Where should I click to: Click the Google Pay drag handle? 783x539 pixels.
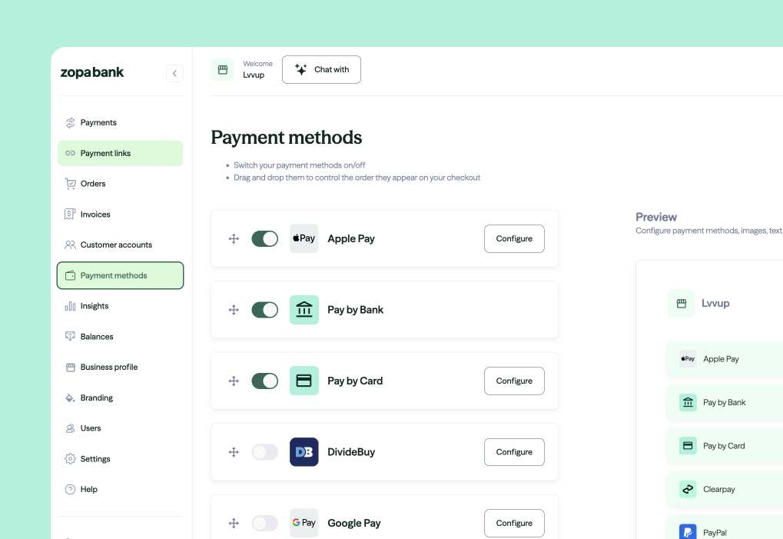234,524
